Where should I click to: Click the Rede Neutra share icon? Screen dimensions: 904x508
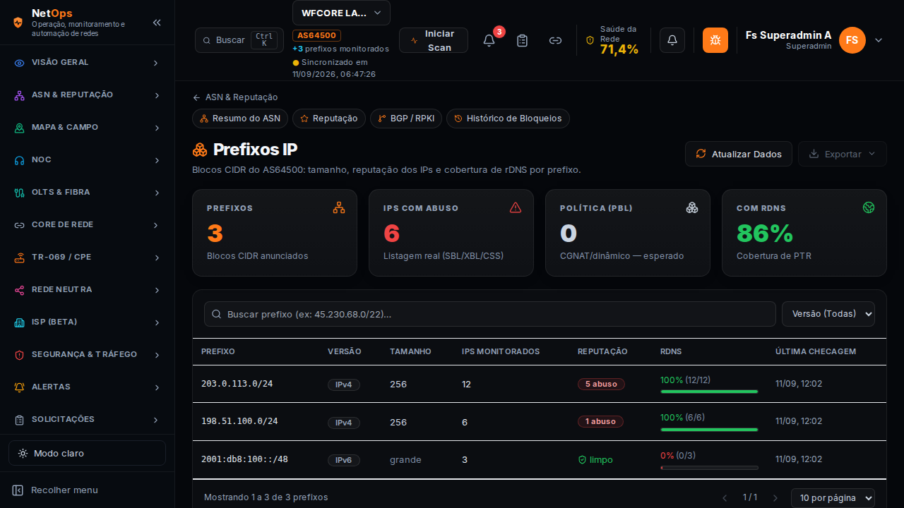click(20, 290)
